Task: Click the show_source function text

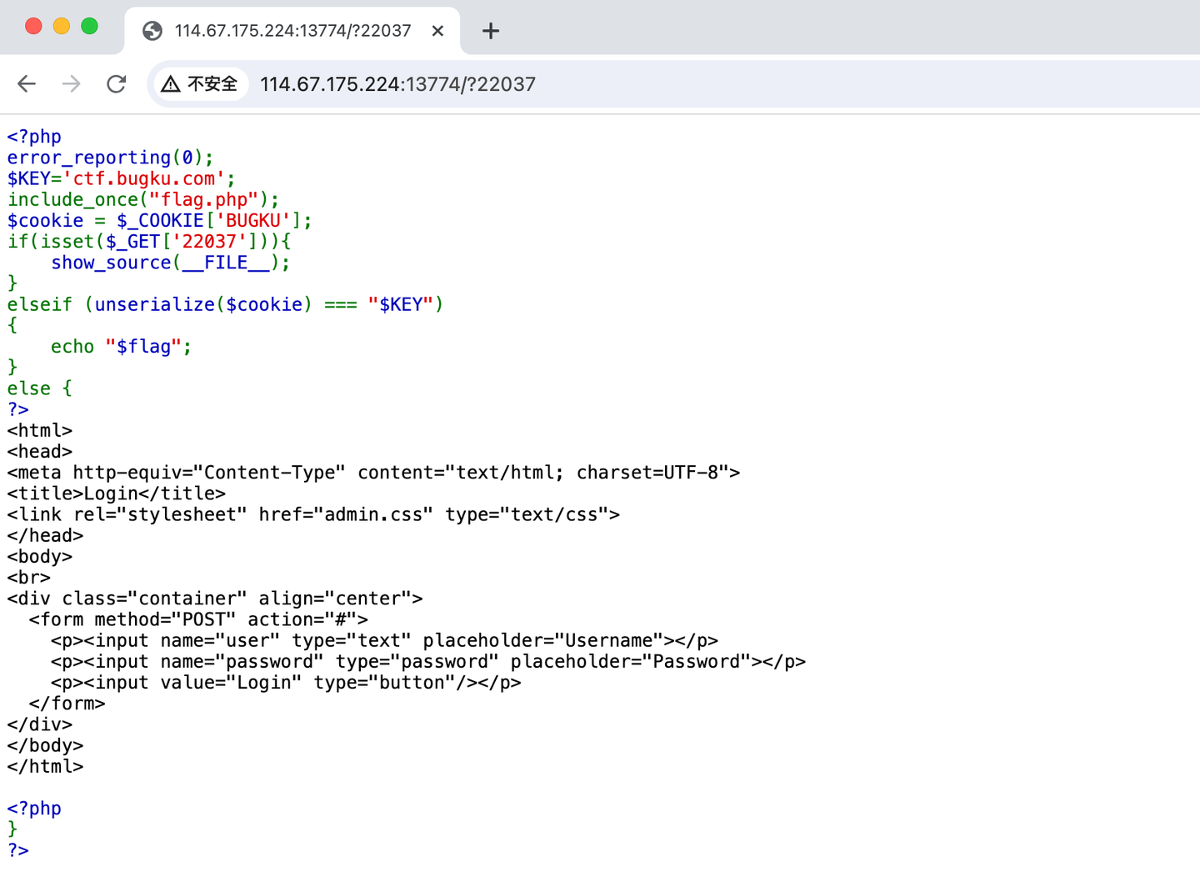Action: 112,263
